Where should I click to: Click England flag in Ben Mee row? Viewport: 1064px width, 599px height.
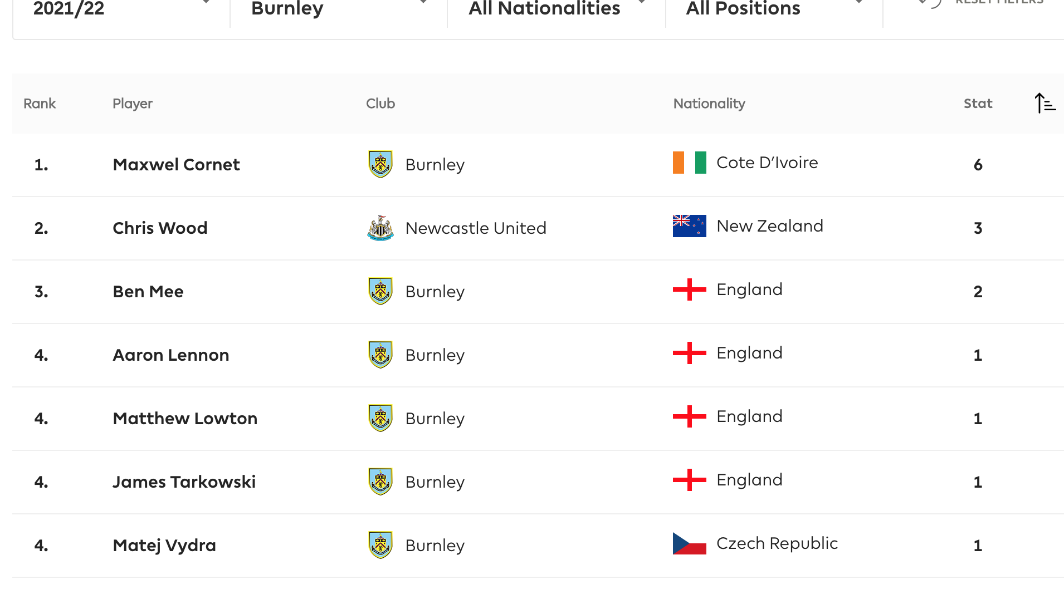(689, 289)
